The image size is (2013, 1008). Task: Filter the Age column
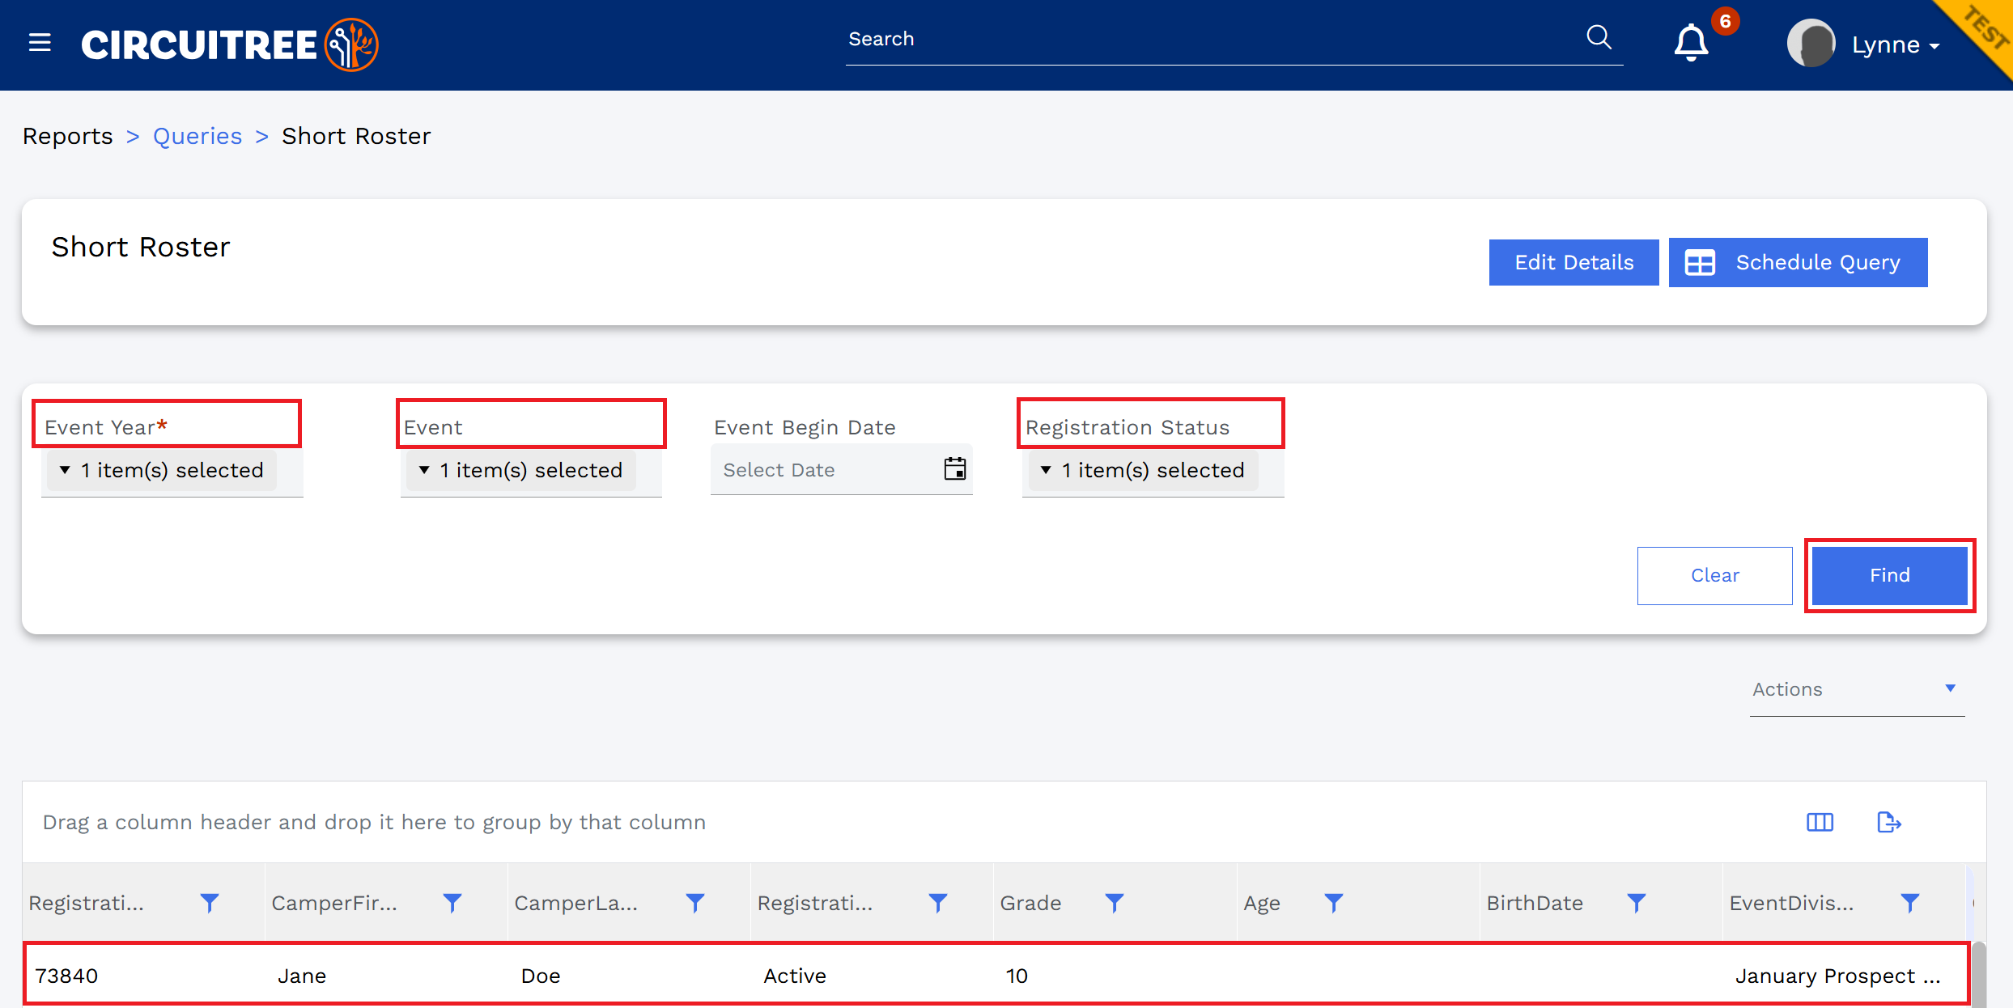click(x=1334, y=903)
